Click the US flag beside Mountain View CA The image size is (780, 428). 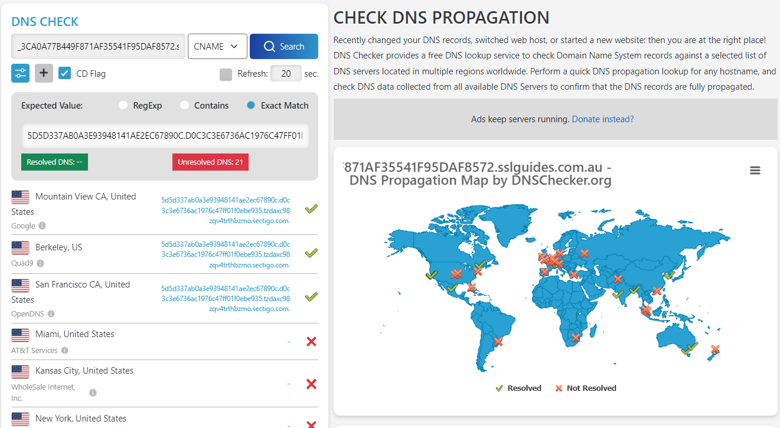[20, 195]
